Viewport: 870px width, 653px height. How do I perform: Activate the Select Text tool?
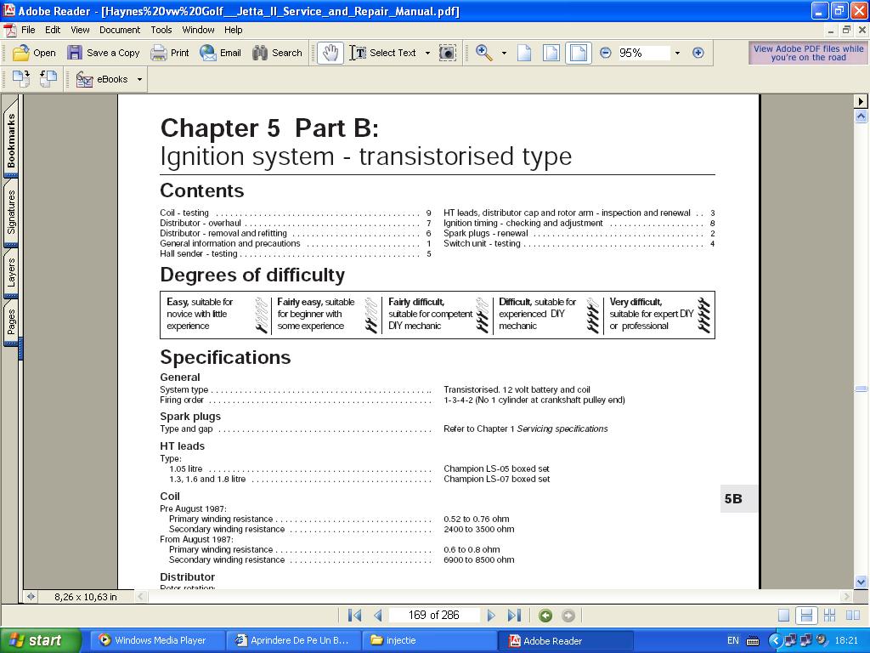tap(383, 53)
